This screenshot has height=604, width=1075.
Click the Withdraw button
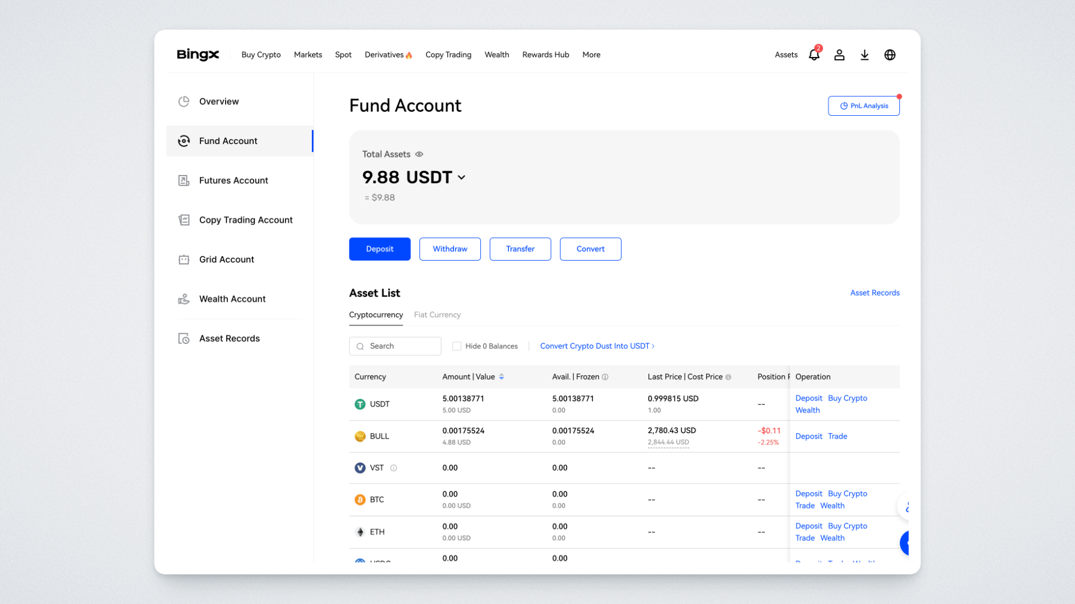pos(450,249)
